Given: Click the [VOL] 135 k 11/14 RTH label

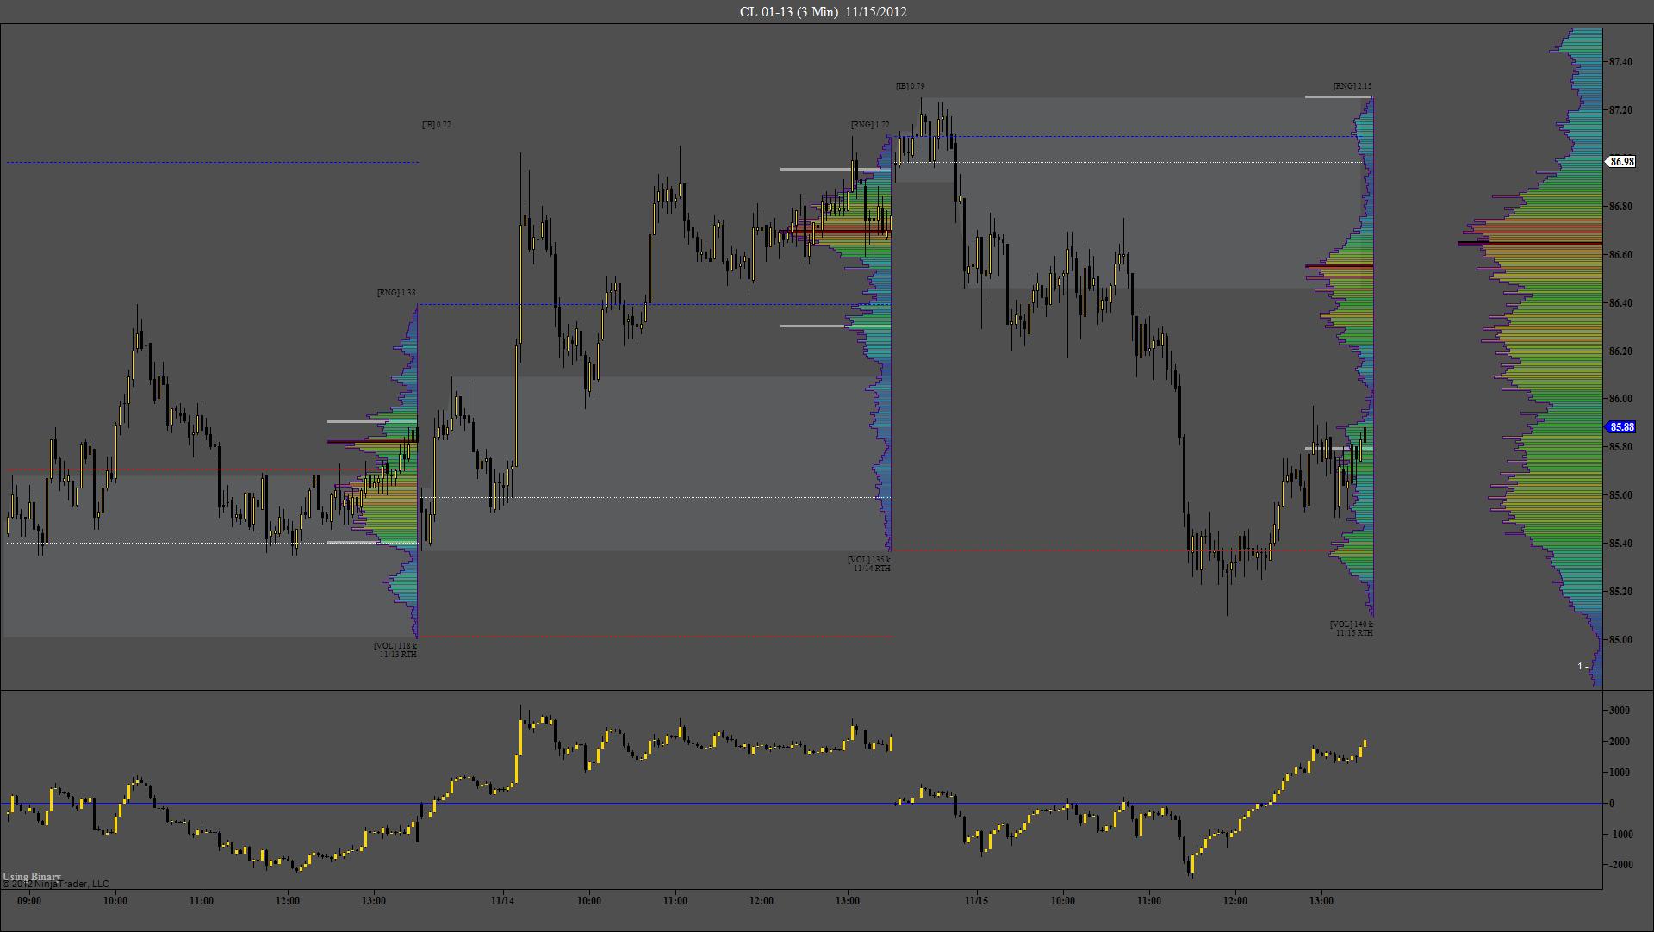Looking at the screenshot, I should click(869, 564).
